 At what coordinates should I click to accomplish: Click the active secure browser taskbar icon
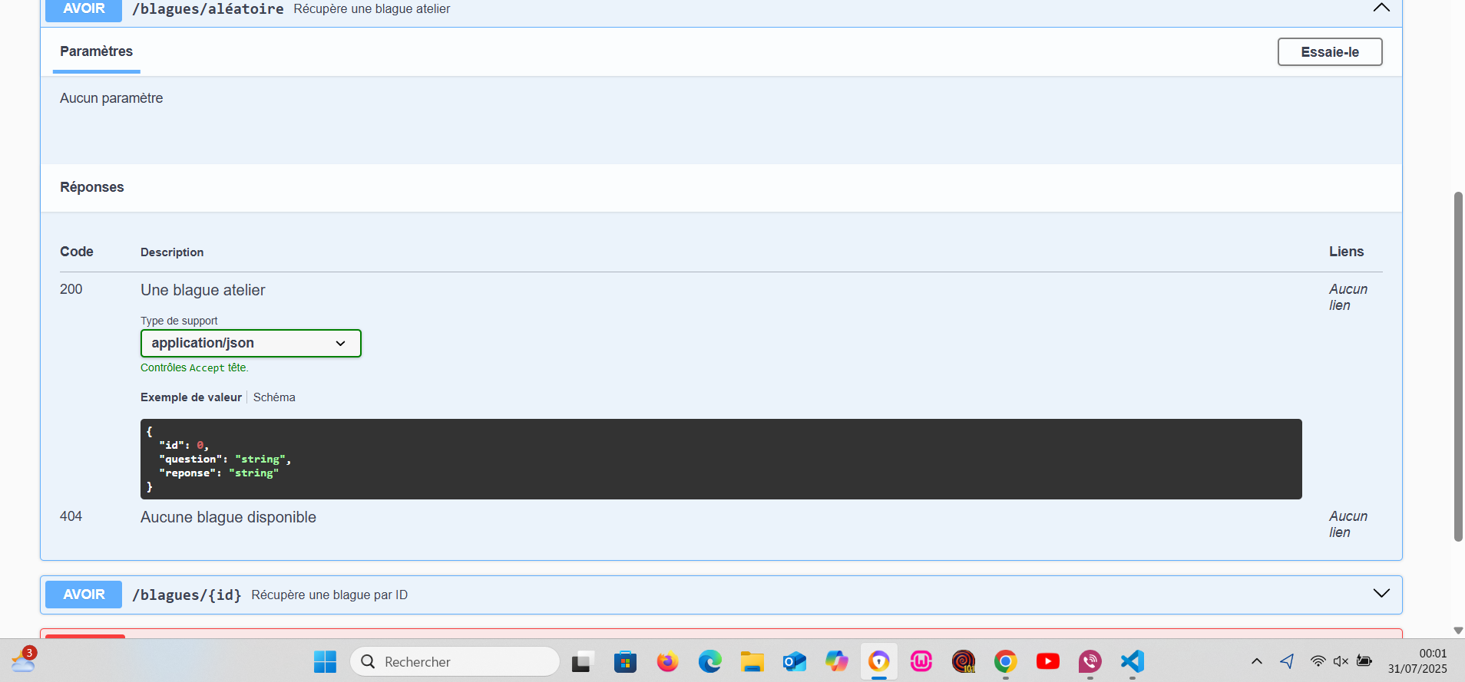coord(879,661)
